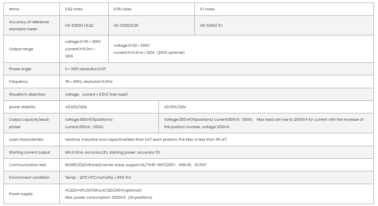Select the "Environment condition" row label

(29, 177)
